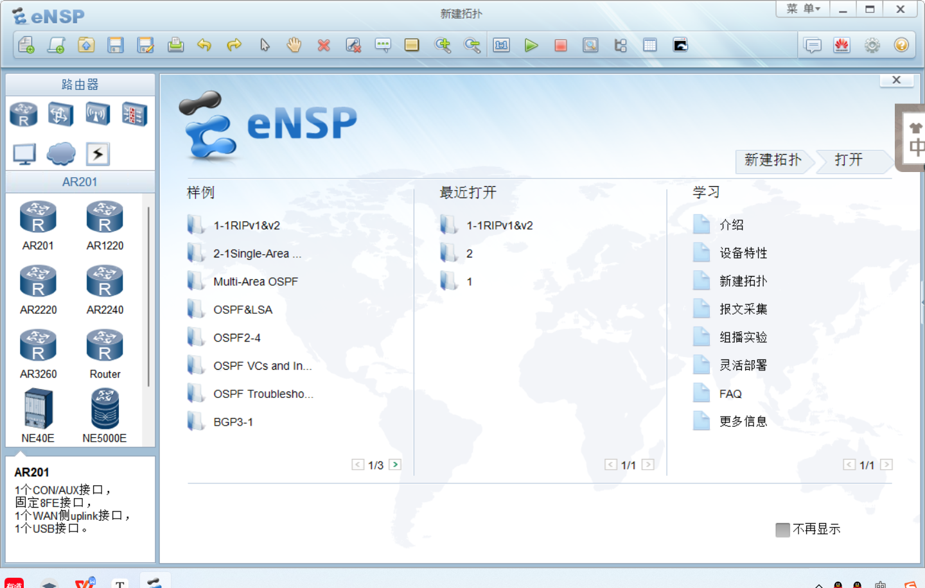Click the red X delete icon

[x=324, y=45]
